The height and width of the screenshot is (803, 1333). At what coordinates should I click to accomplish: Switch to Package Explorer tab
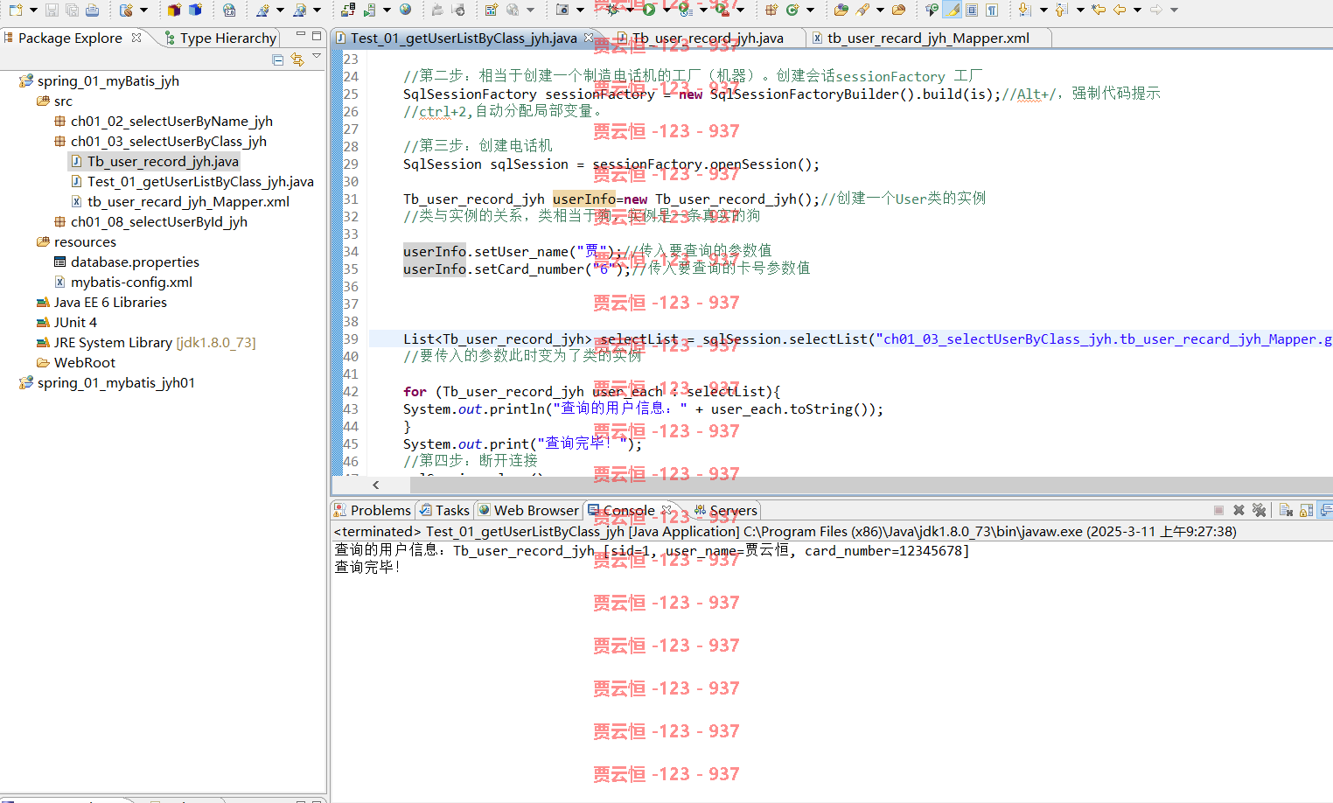(69, 38)
